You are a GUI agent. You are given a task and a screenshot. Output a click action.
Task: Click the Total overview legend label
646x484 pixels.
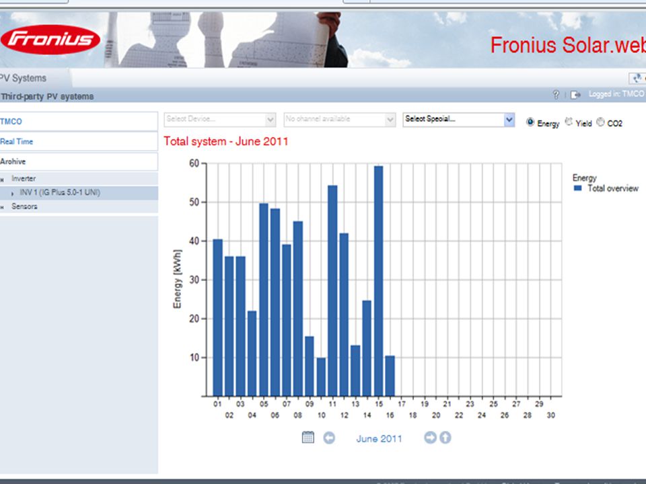tap(612, 188)
